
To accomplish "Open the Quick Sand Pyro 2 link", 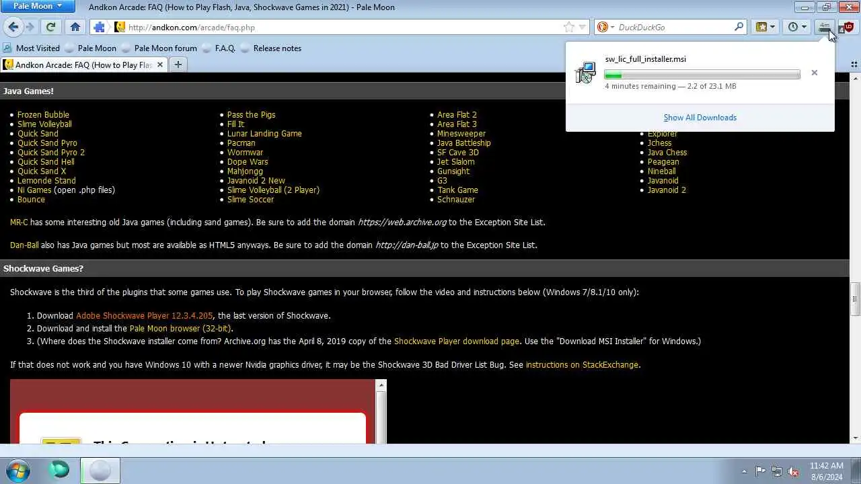I will point(51,153).
